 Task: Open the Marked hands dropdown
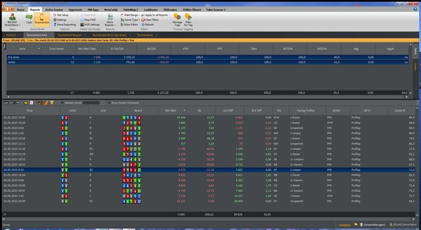coord(102,103)
